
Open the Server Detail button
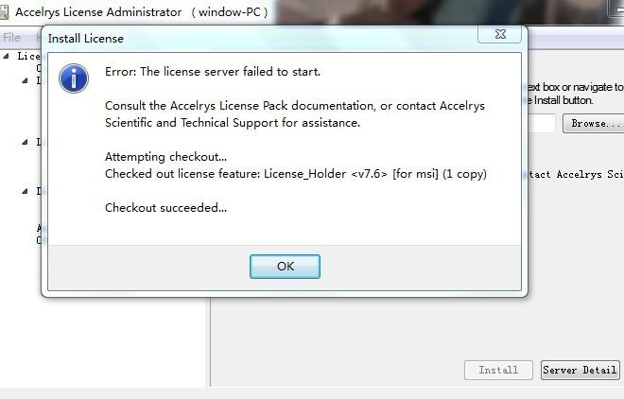580,370
